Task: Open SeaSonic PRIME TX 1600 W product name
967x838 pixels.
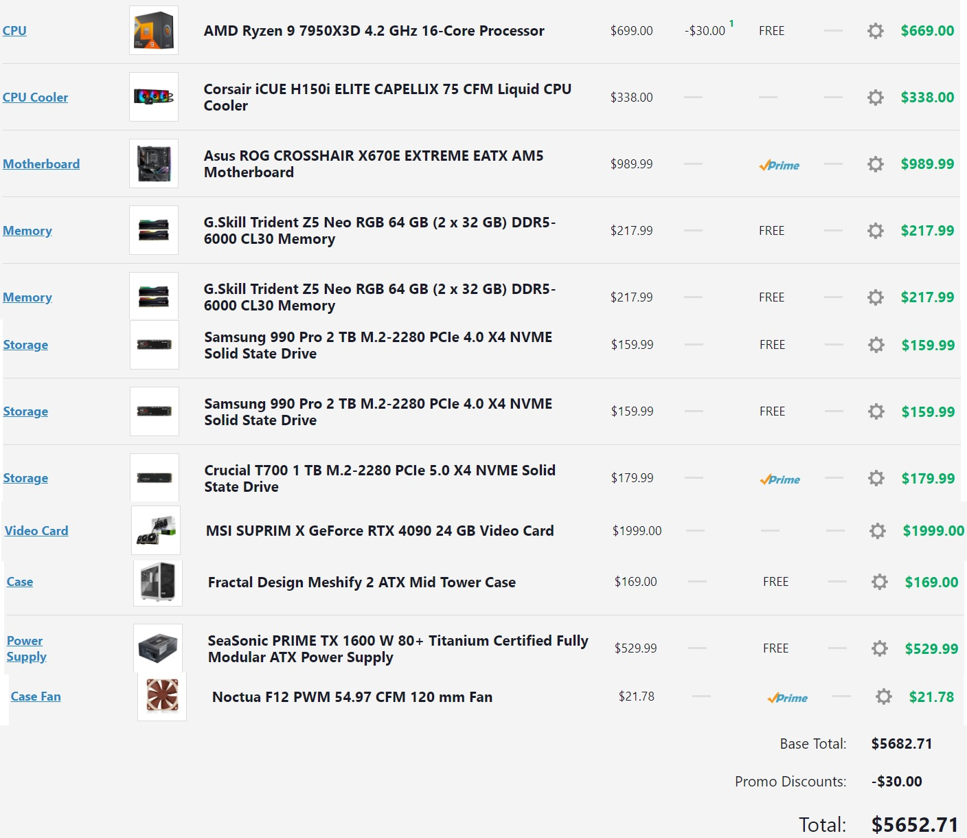Action: point(398,649)
